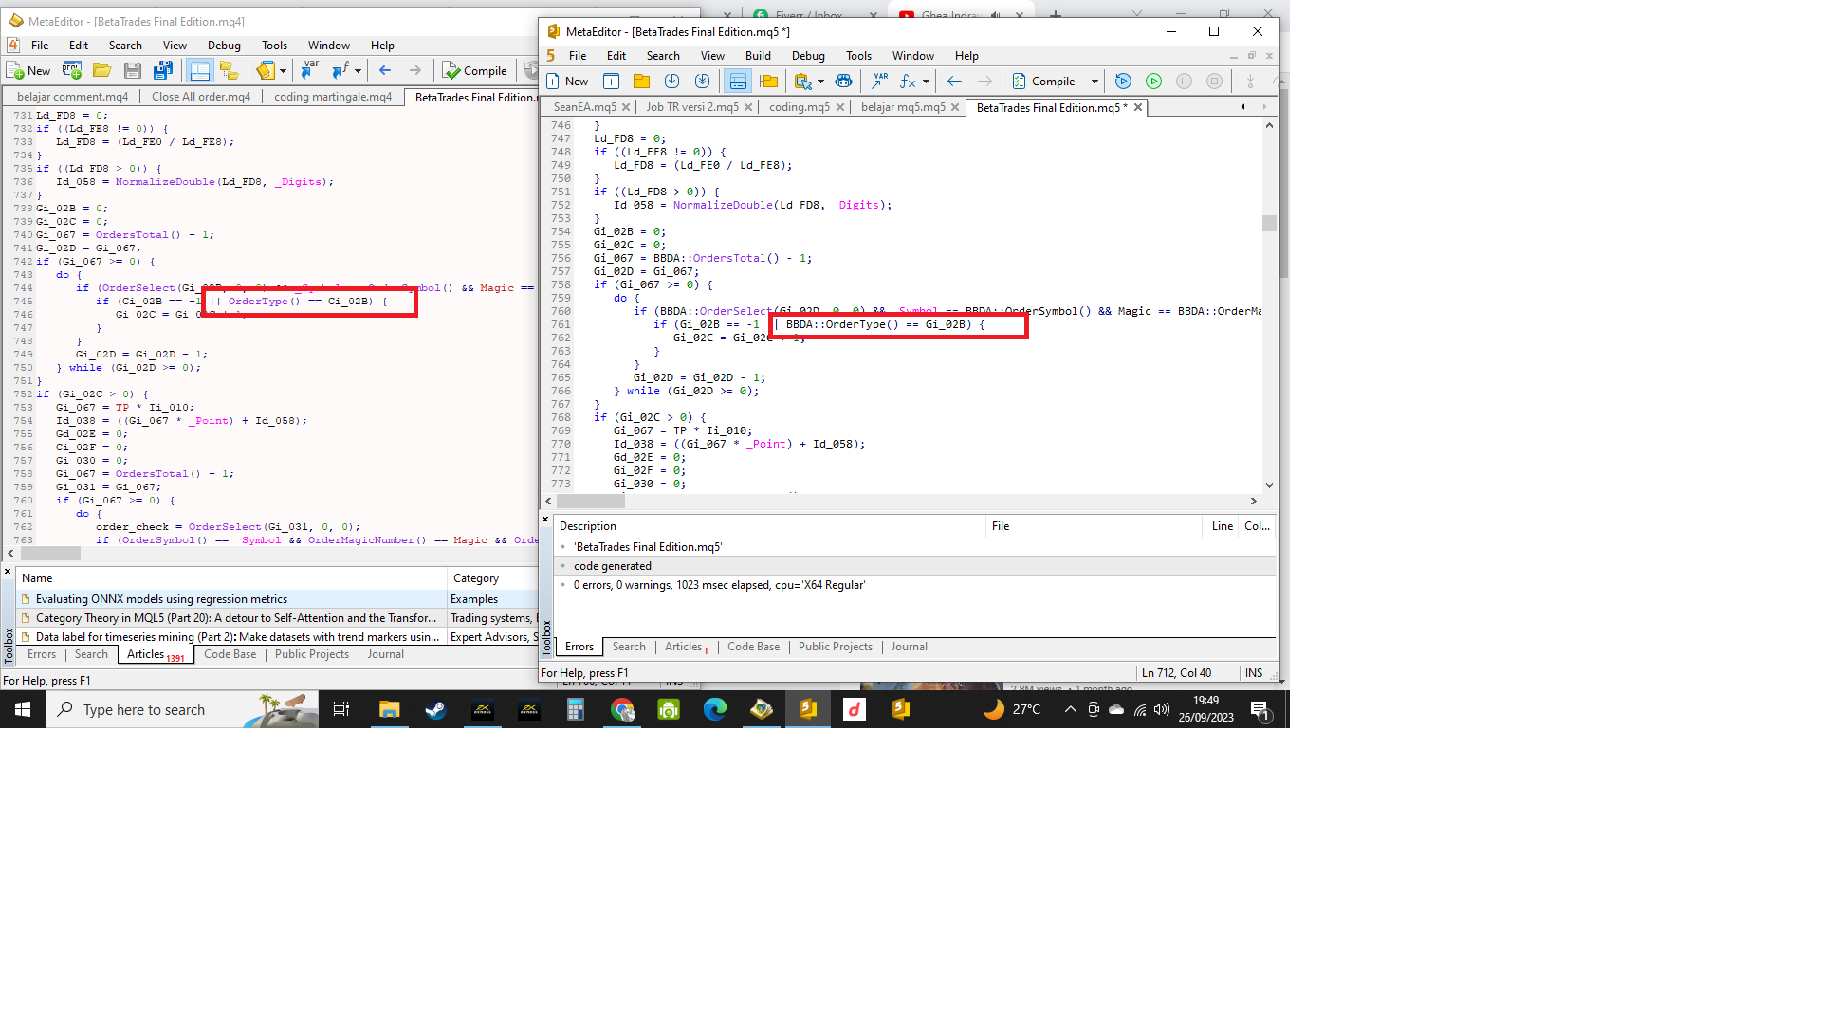Open file folder icon in MetaEditor 4 toolbar

[x=102, y=71]
